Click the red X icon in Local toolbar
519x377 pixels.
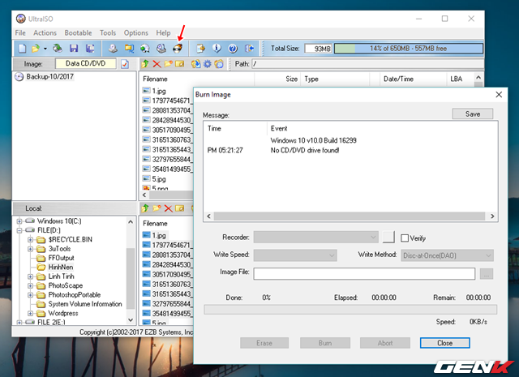(168, 208)
